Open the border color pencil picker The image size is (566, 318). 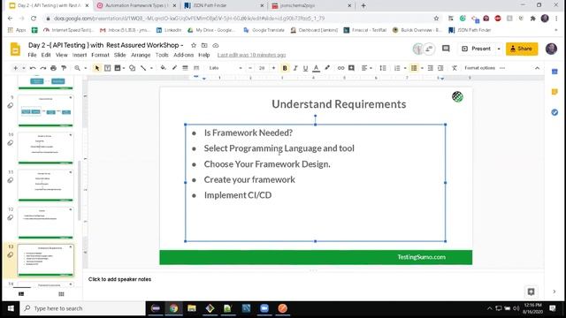174,68
